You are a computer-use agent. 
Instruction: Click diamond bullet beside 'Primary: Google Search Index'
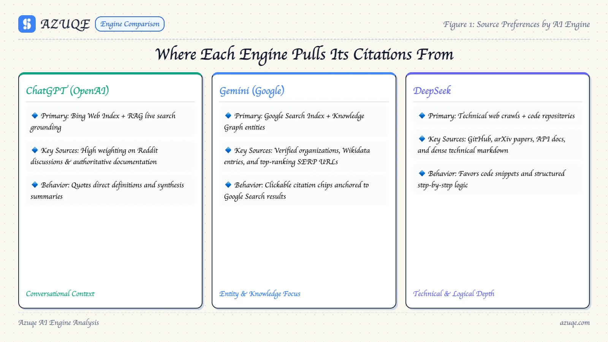click(228, 116)
